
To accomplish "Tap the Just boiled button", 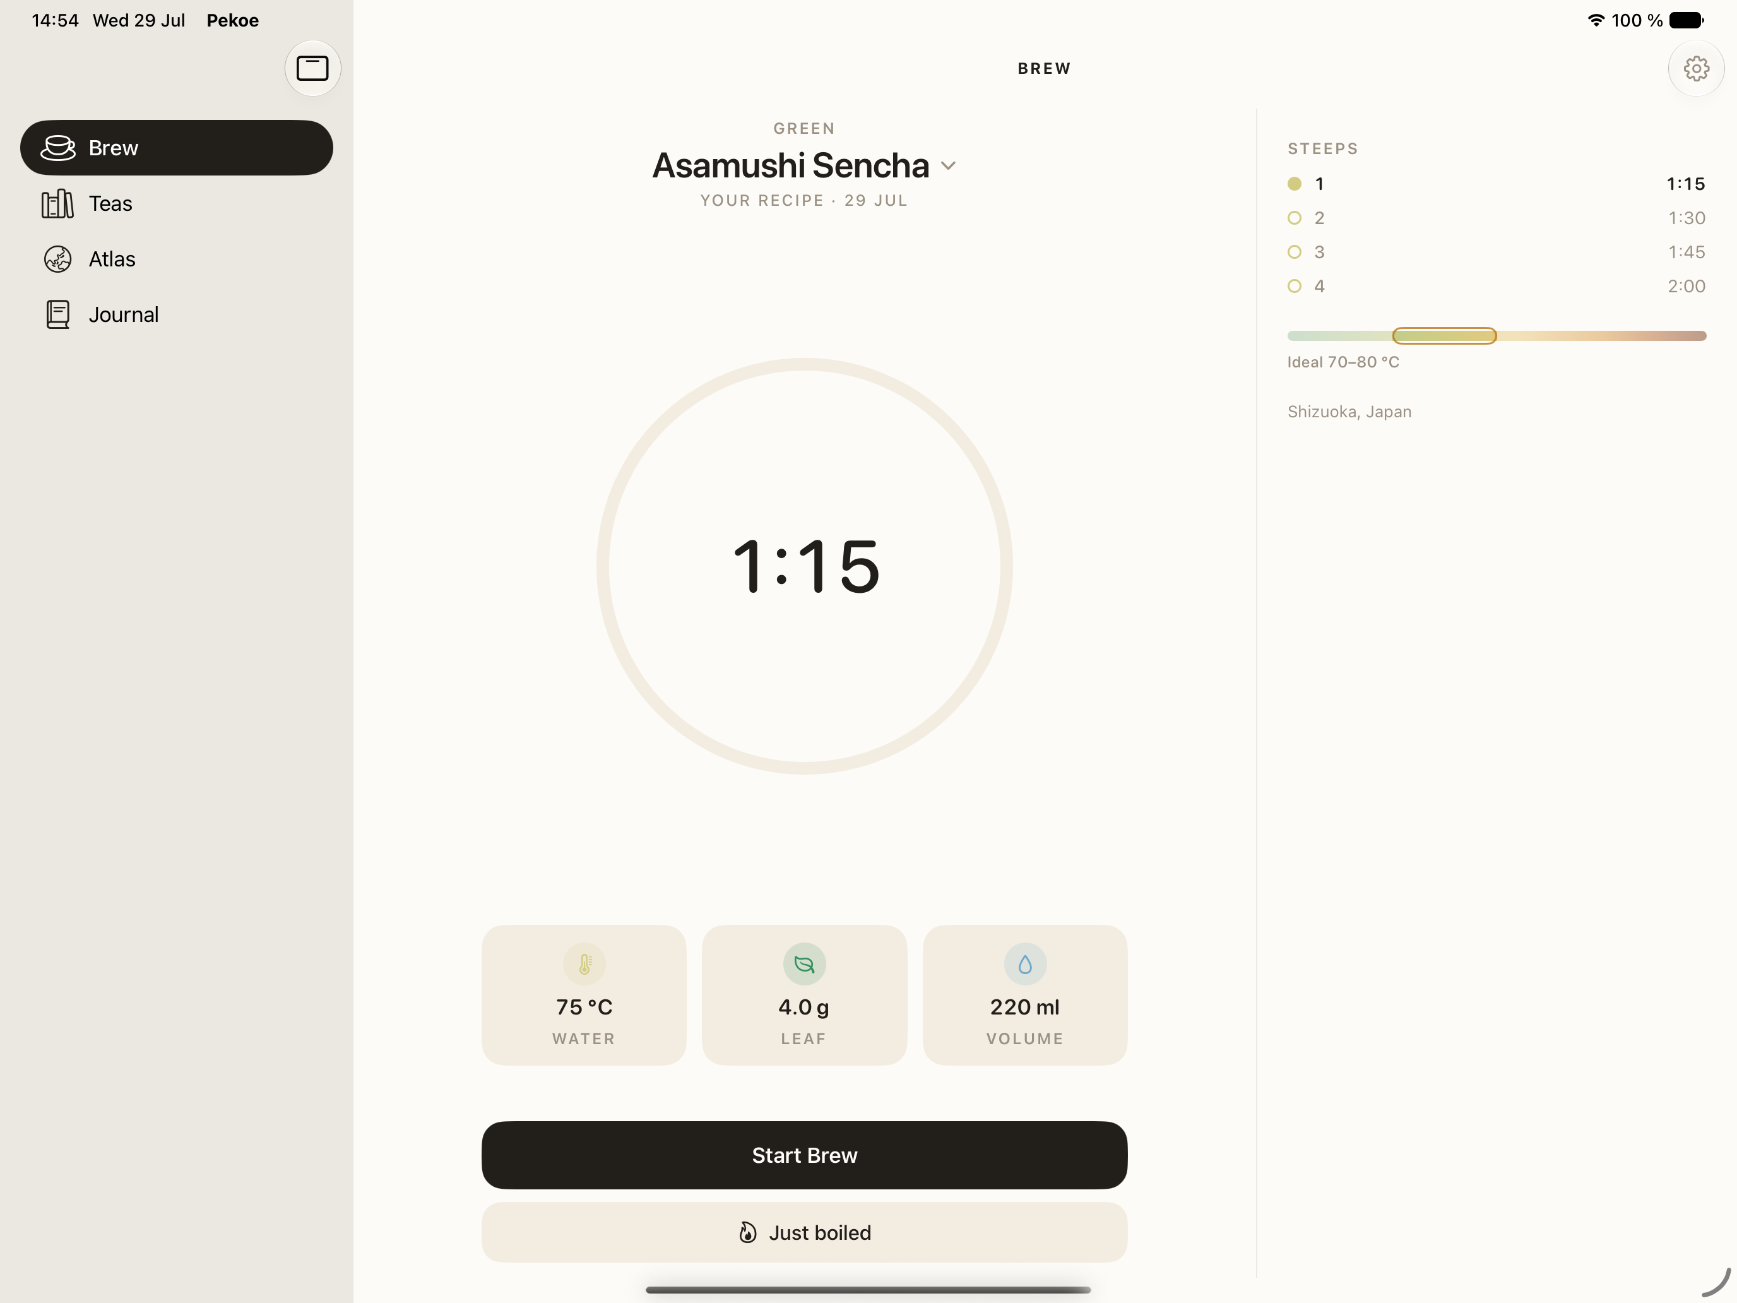I will point(804,1232).
